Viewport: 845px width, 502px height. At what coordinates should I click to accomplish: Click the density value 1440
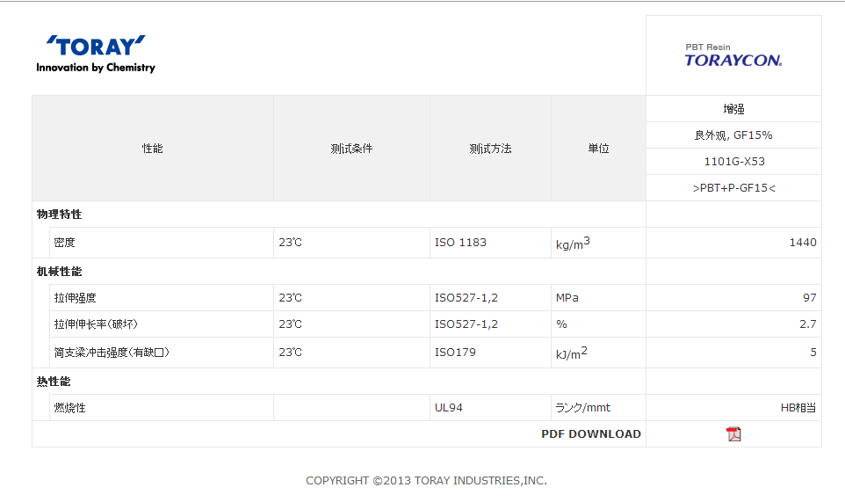802,243
